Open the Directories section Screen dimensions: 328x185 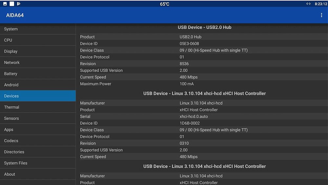[38, 152]
